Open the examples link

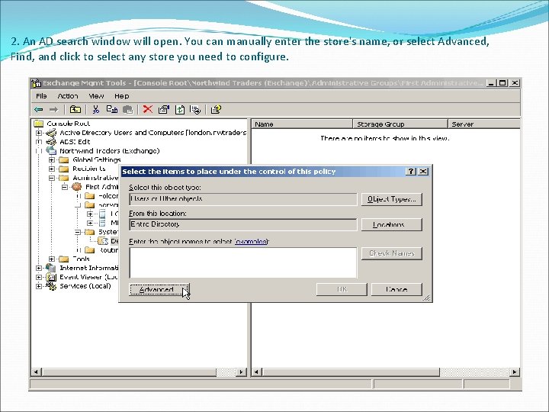tap(251, 241)
